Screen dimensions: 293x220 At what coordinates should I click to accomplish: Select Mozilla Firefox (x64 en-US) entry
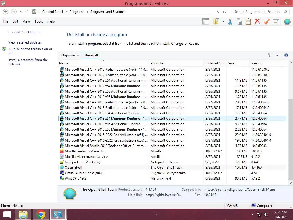click(172, 151)
